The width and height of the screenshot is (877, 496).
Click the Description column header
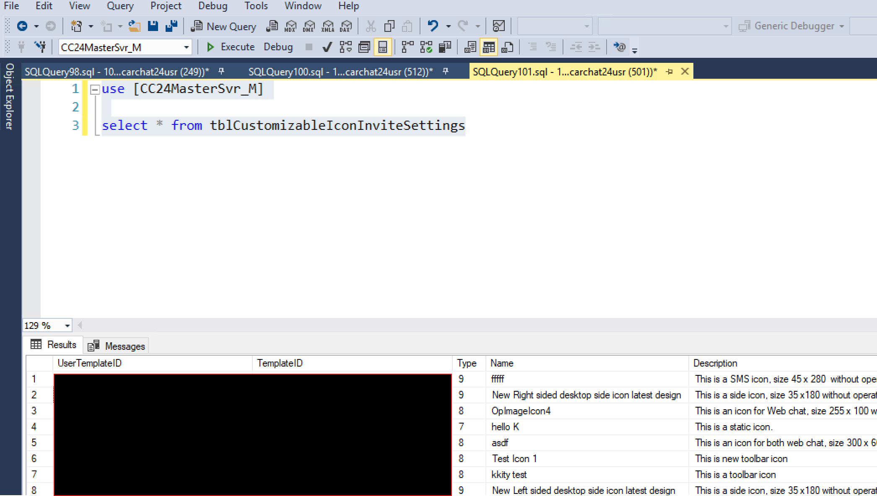[715, 363]
